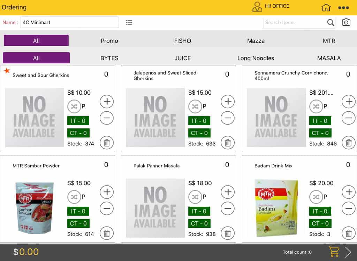Remove Palak Panner Masala using trash icon
The image size is (357, 261).
click(x=228, y=233)
